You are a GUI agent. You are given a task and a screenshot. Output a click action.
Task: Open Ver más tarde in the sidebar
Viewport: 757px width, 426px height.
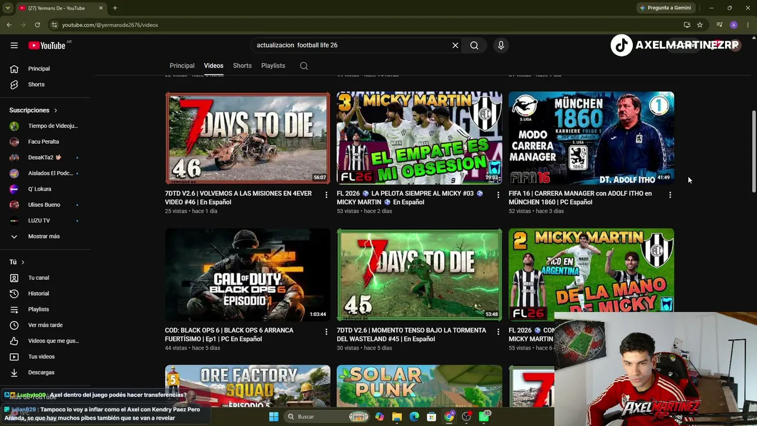[x=45, y=325]
